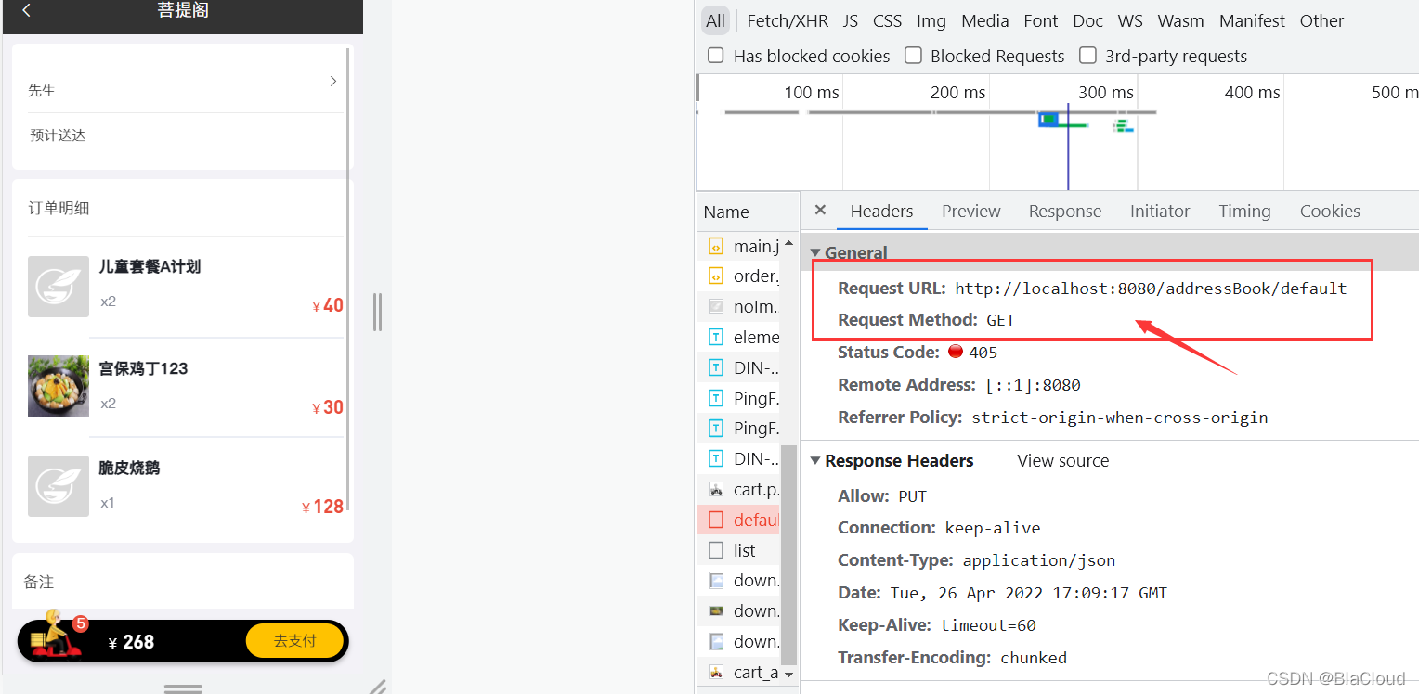The height and width of the screenshot is (694, 1419).
Task: Switch to the Timing tab
Action: coord(1244,212)
